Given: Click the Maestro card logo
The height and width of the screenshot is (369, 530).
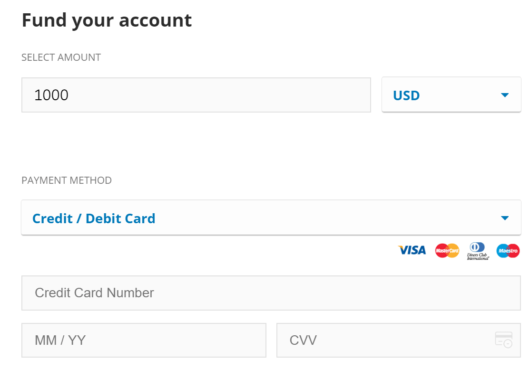Looking at the screenshot, I should click(x=508, y=251).
